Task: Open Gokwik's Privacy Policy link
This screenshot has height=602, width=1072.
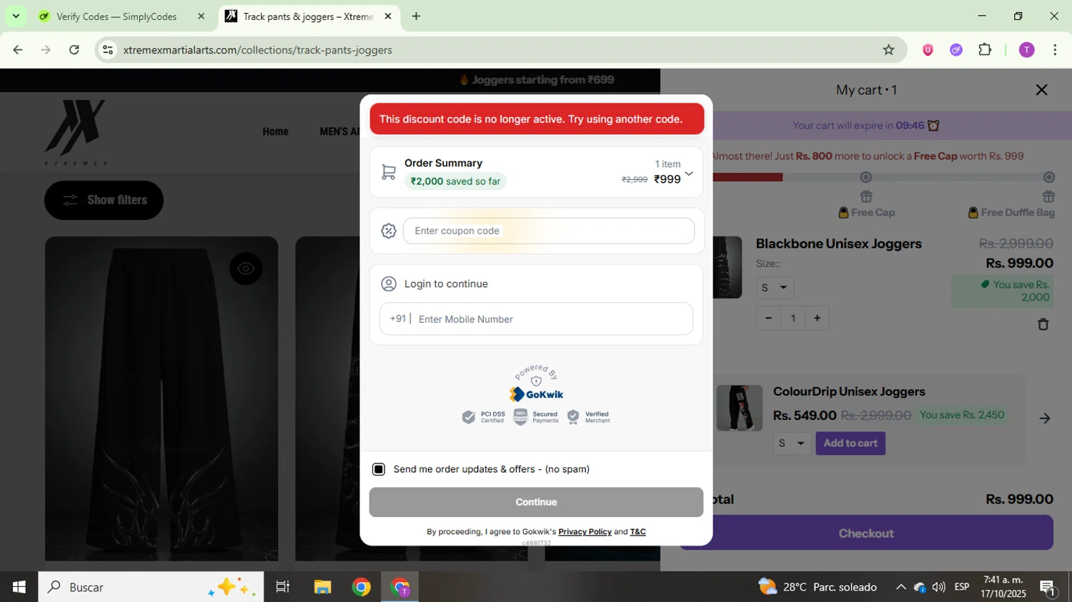Action: 585,532
